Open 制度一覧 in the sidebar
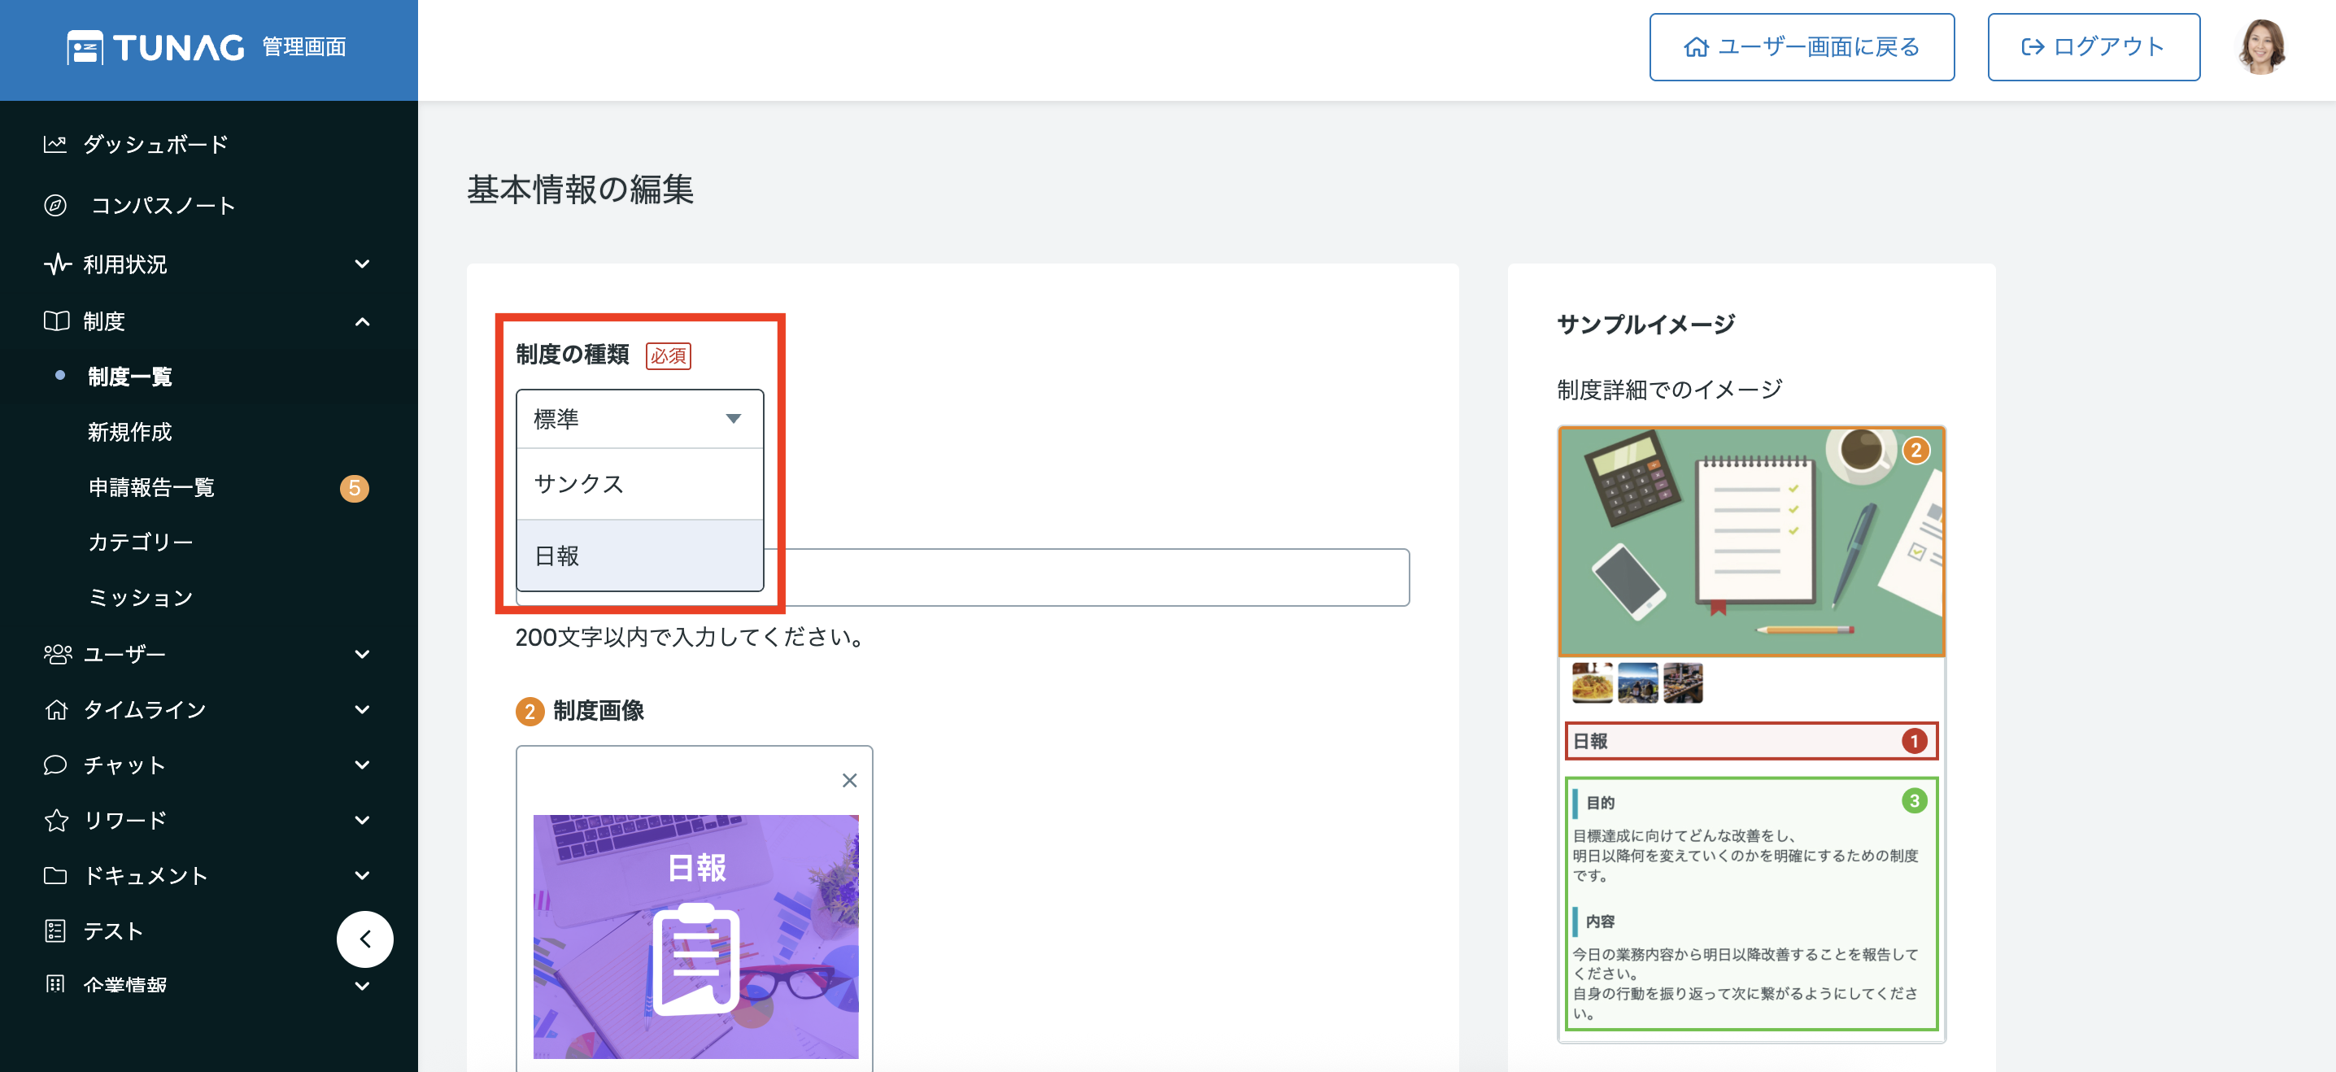 pyautogui.click(x=129, y=377)
